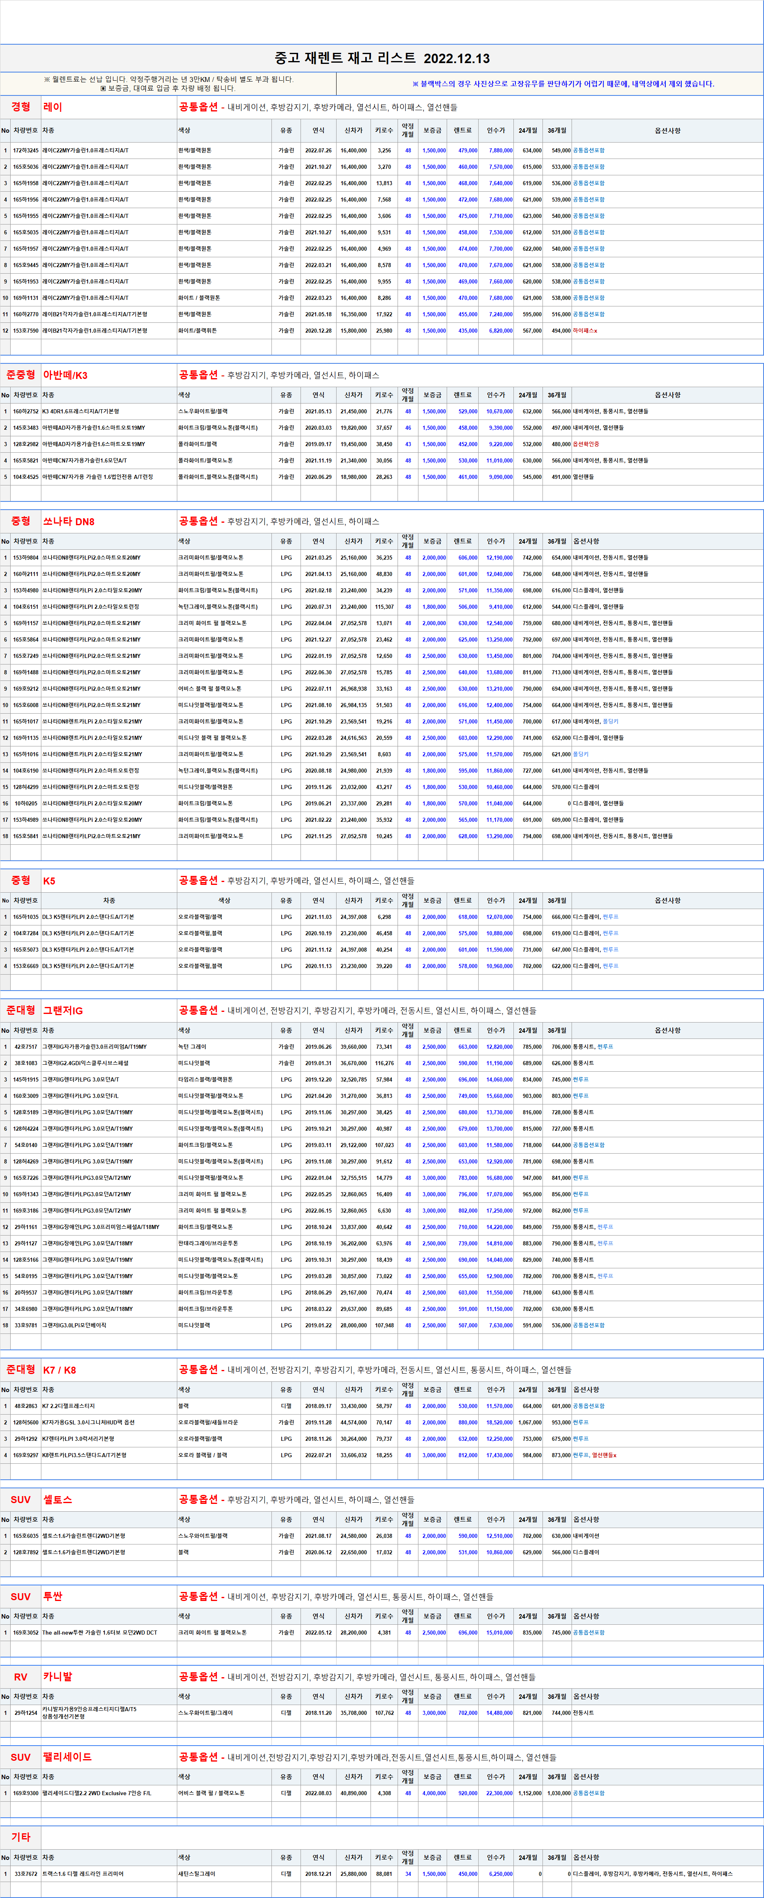The width and height of the screenshot is (764, 1898).
Task: Click the red '레이' section heading
Action: coord(53,108)
